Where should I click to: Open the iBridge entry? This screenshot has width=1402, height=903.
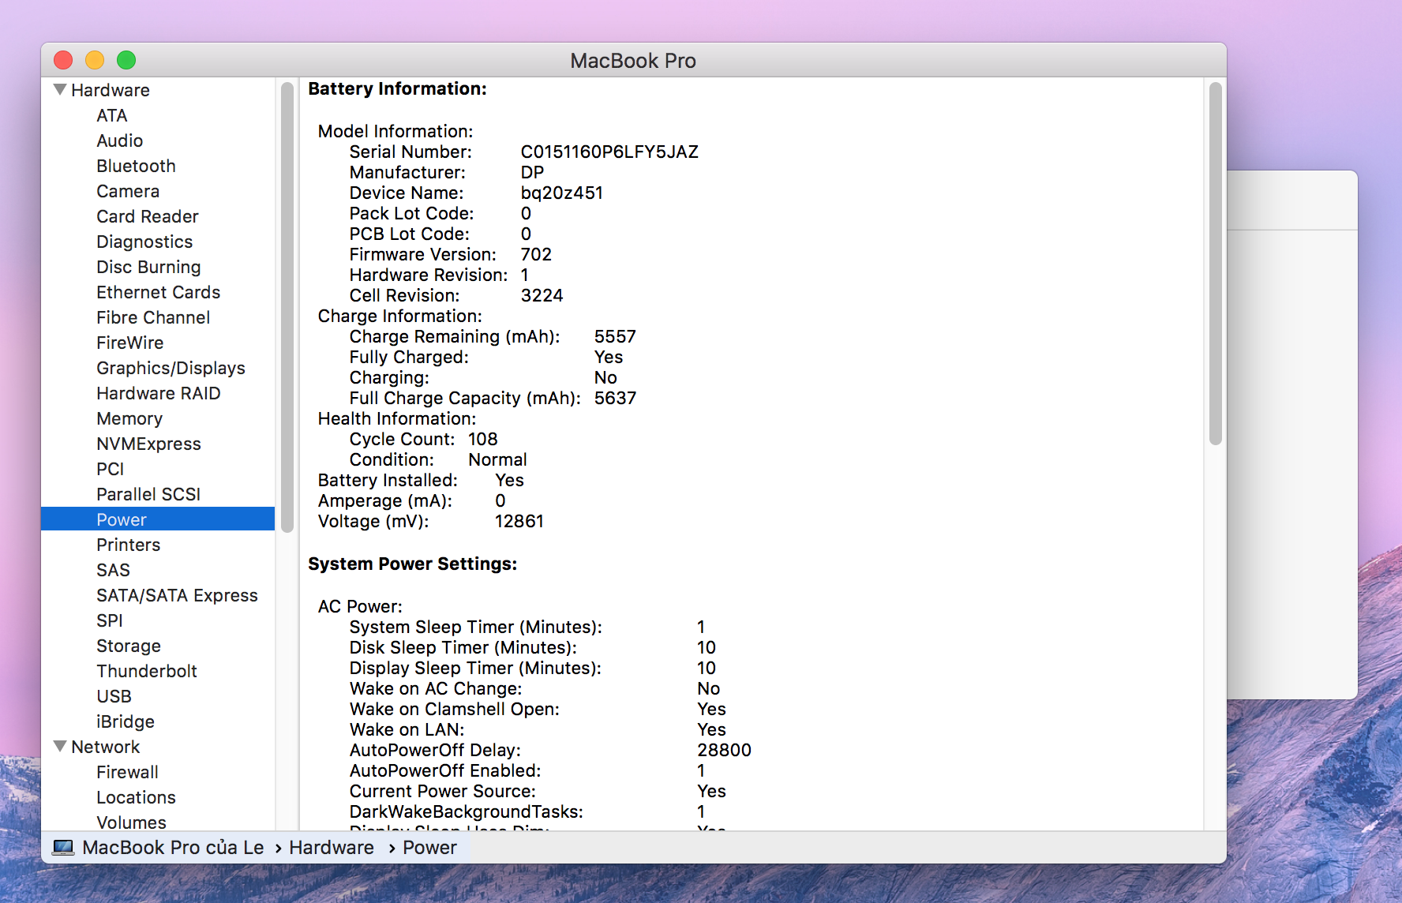(x=126, y=721)
